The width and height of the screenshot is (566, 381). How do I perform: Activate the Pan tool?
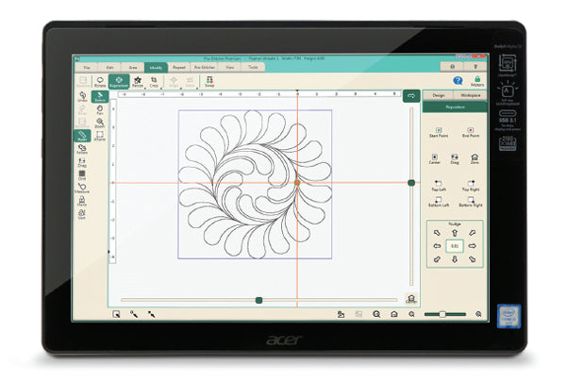pos(100,109)
